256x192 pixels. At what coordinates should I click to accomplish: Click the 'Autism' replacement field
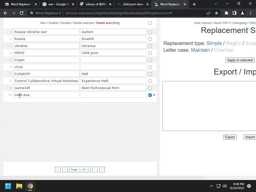coord(113,32)
